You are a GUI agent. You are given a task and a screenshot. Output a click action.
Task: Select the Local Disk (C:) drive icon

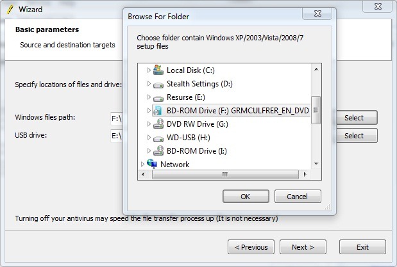[x=158, y=70]
